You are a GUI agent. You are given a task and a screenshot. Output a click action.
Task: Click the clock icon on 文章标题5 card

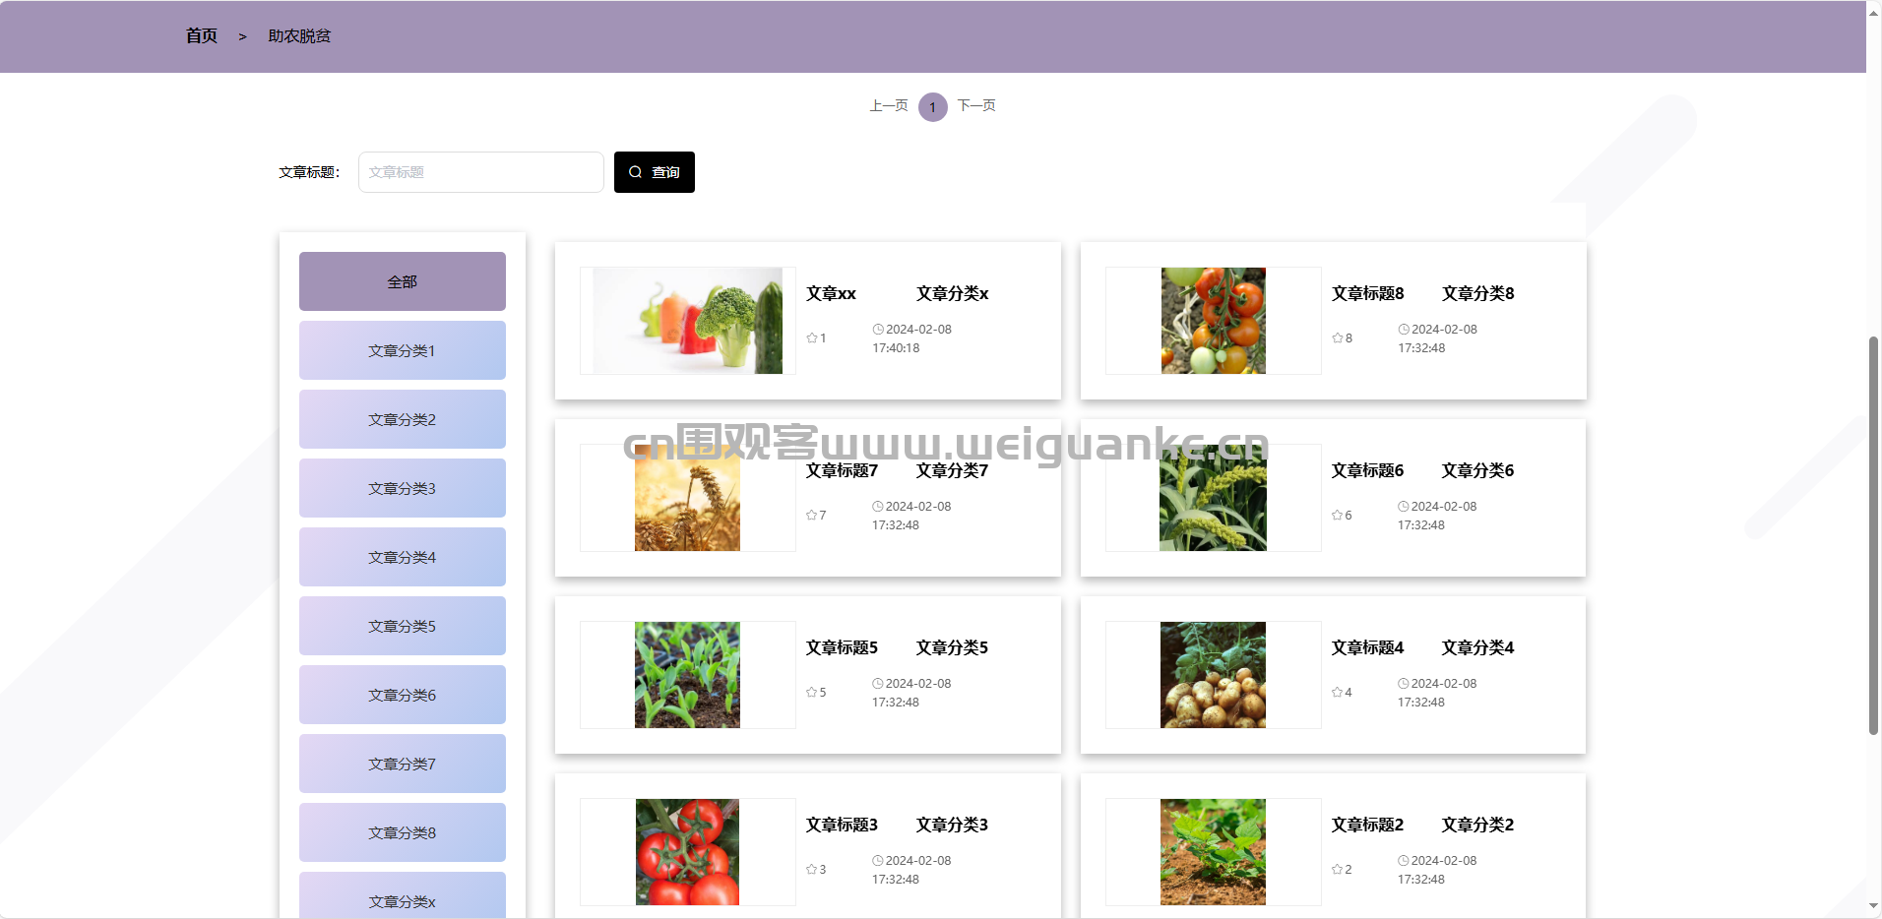tap(878, 683)
